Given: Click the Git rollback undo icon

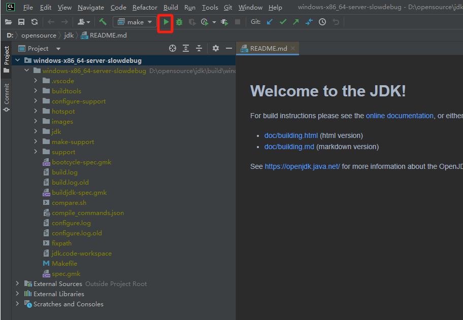Looking at the screenshot, I should pyautogui.click(x=336, y=22).
